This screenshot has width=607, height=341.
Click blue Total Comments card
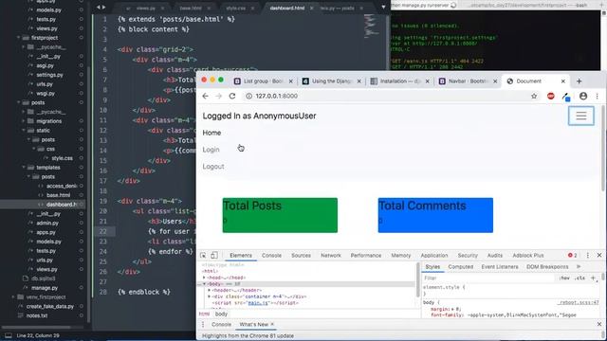point(435,215)
